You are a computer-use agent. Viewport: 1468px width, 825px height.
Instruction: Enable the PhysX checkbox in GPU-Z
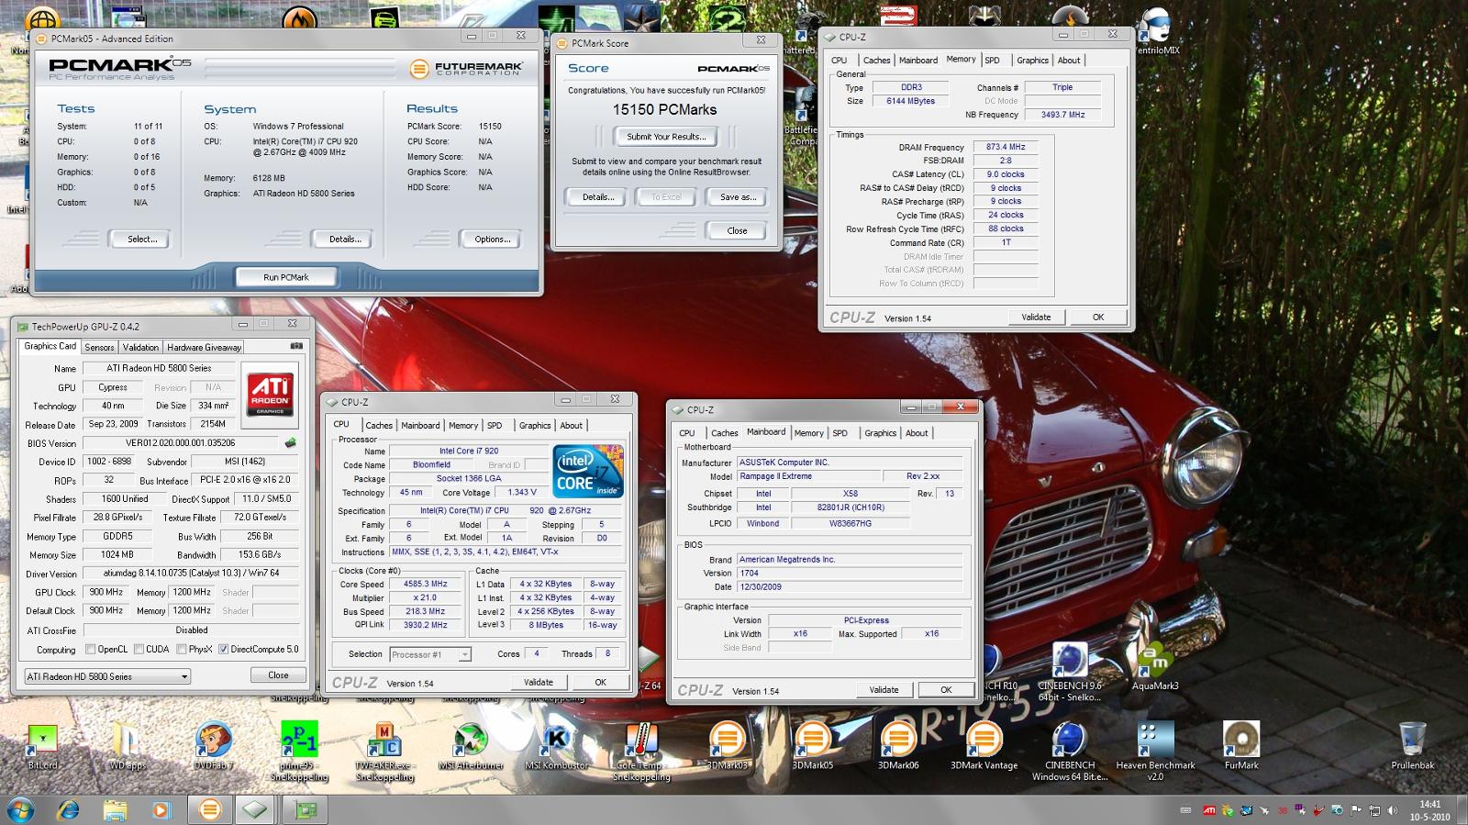(182, 649)
